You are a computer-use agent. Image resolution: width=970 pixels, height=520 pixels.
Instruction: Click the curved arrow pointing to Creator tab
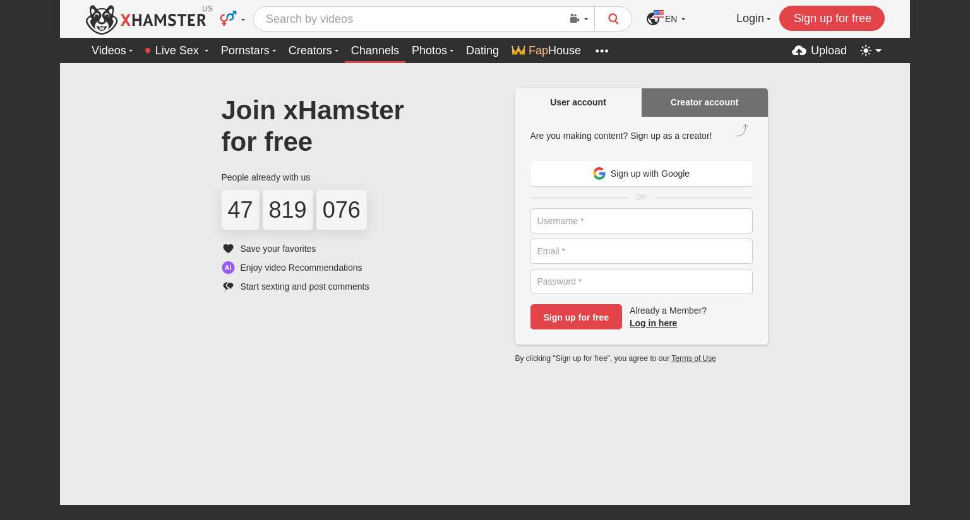(x=741, y=130)
